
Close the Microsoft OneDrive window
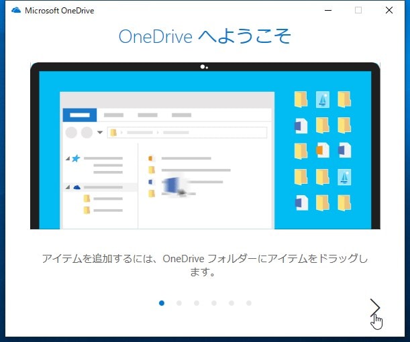point(389,10)
